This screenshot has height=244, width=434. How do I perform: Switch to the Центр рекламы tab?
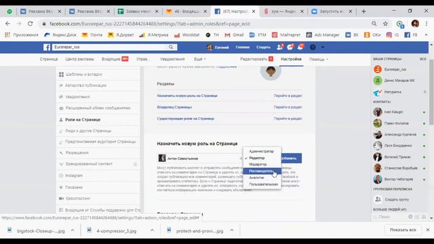tap(80, 59)
